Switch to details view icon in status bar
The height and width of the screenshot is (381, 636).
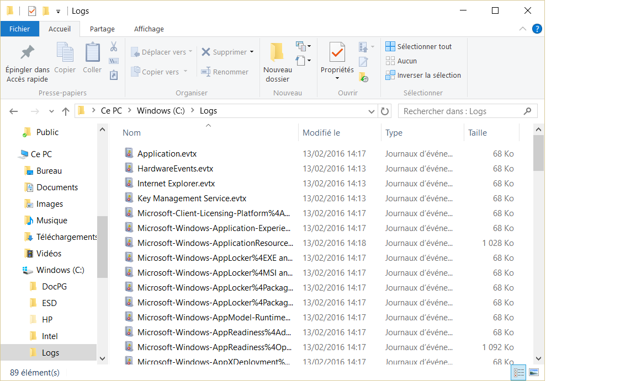[519, 373]
